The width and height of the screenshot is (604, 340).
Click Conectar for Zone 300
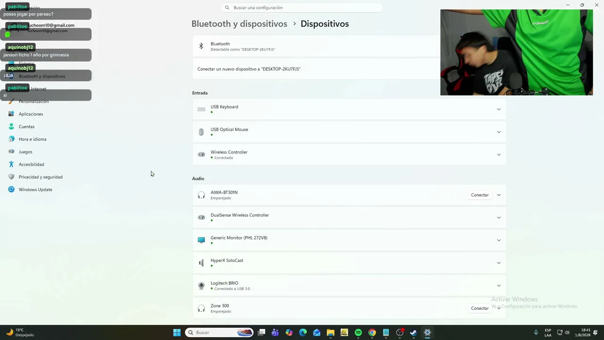coord(480,308)
